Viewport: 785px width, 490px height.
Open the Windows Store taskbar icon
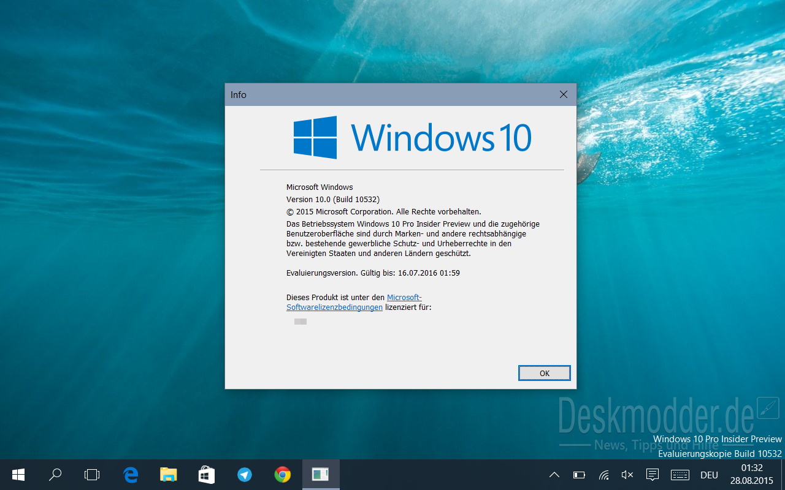pyautogui.click(x=207, y=475)
